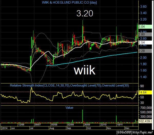Select the Sep month label
154x135 pixels.
[x=69, y=128]
